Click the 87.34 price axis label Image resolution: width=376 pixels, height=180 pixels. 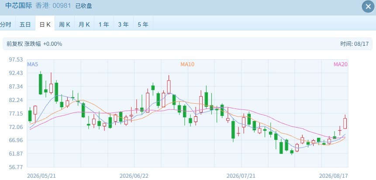16,86
